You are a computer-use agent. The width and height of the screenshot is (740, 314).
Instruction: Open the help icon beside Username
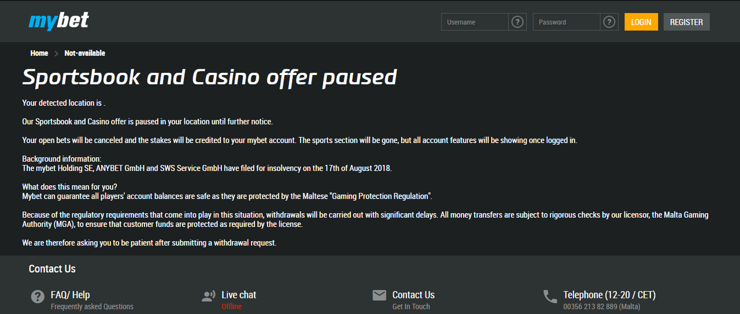click(518, 22)
